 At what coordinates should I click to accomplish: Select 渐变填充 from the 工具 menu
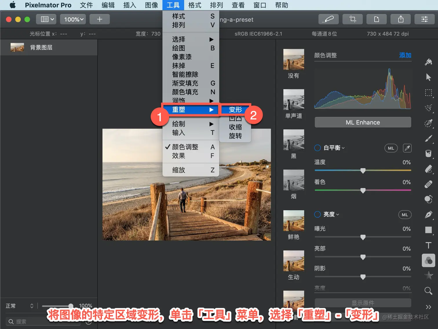point(191,83)
